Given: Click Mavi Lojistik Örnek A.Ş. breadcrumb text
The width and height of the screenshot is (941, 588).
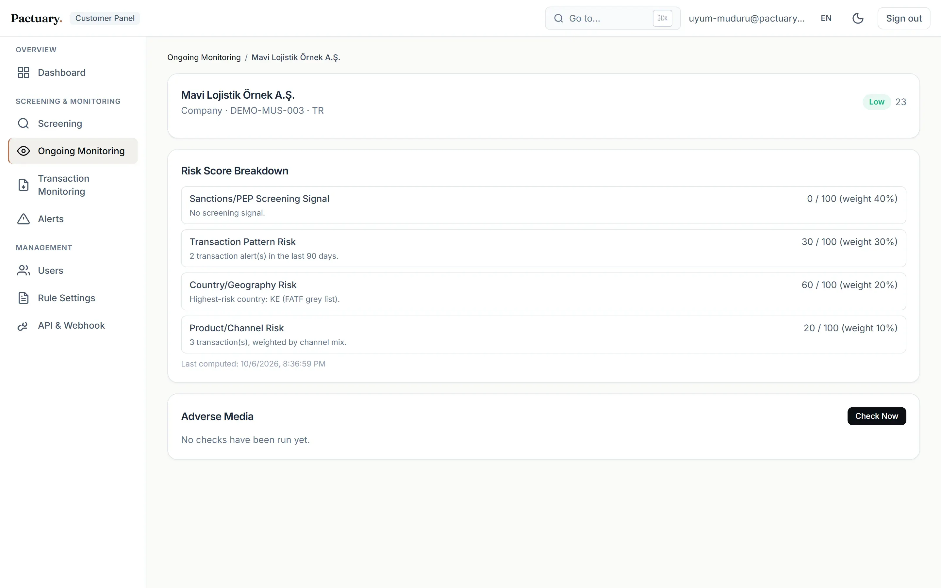Looking at the screenshot, I should [295, 57].
